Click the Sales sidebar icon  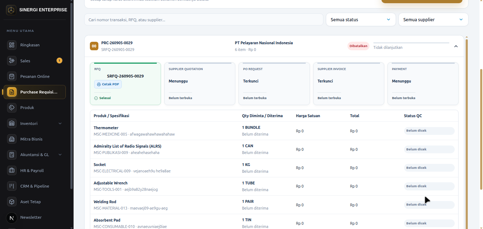click(x=12, y=61)
